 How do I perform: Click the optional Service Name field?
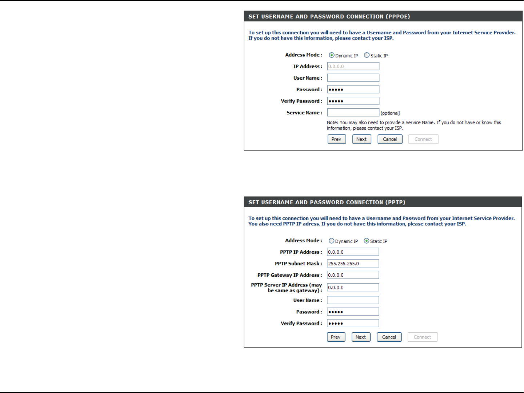[x=353, y=113]
